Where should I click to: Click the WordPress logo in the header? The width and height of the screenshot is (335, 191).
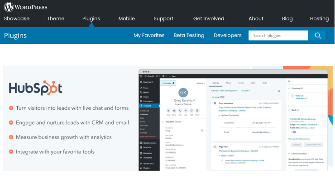[26, 7]
